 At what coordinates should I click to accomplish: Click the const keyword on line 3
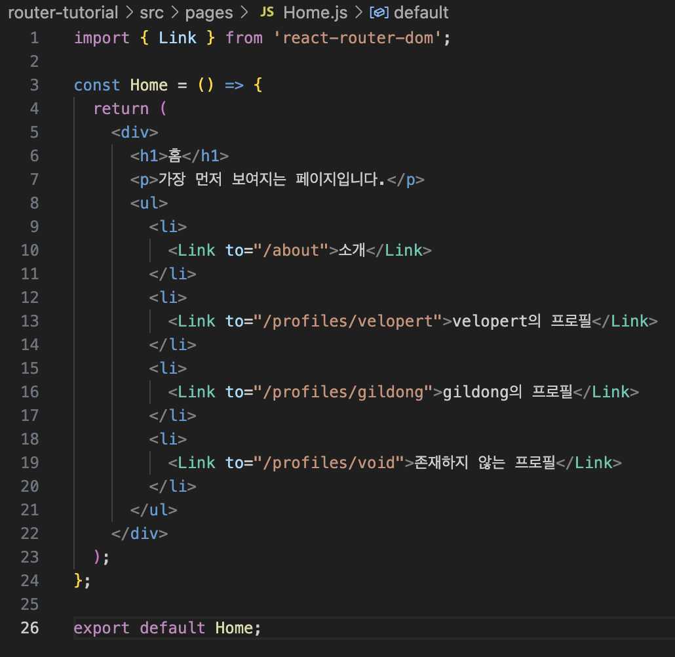click(97, 85)
